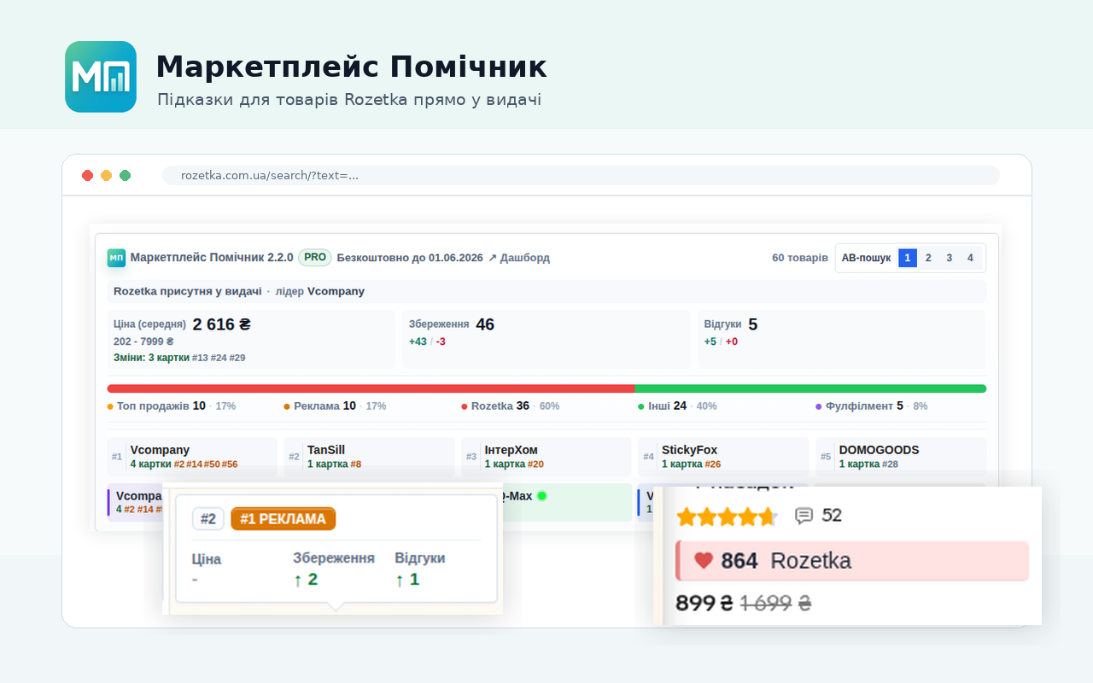Viewport: 1093px width, 683px height.
Task: Click the Ціна (середня) 2 616 ₴ value
Action: click(x=221, y=324)
